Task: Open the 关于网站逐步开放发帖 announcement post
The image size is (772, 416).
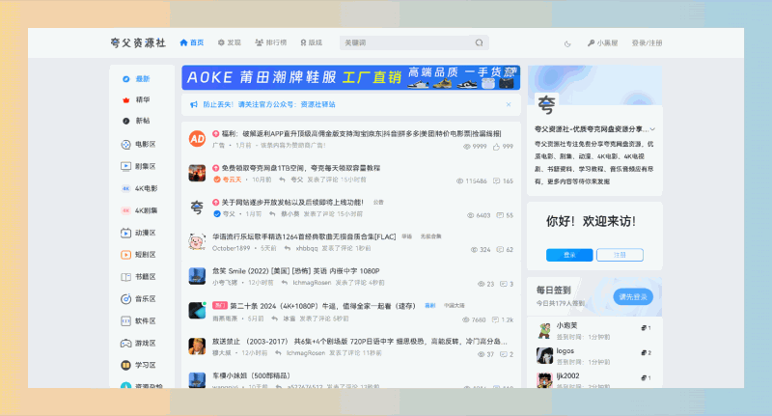Action: click(x=292, y=203)
